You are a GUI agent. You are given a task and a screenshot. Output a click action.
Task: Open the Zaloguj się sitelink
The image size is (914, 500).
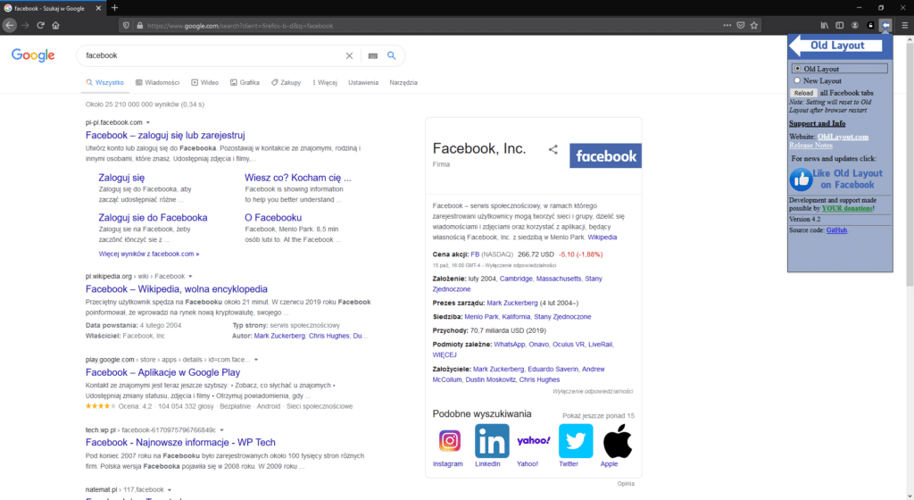coord(121,178)
